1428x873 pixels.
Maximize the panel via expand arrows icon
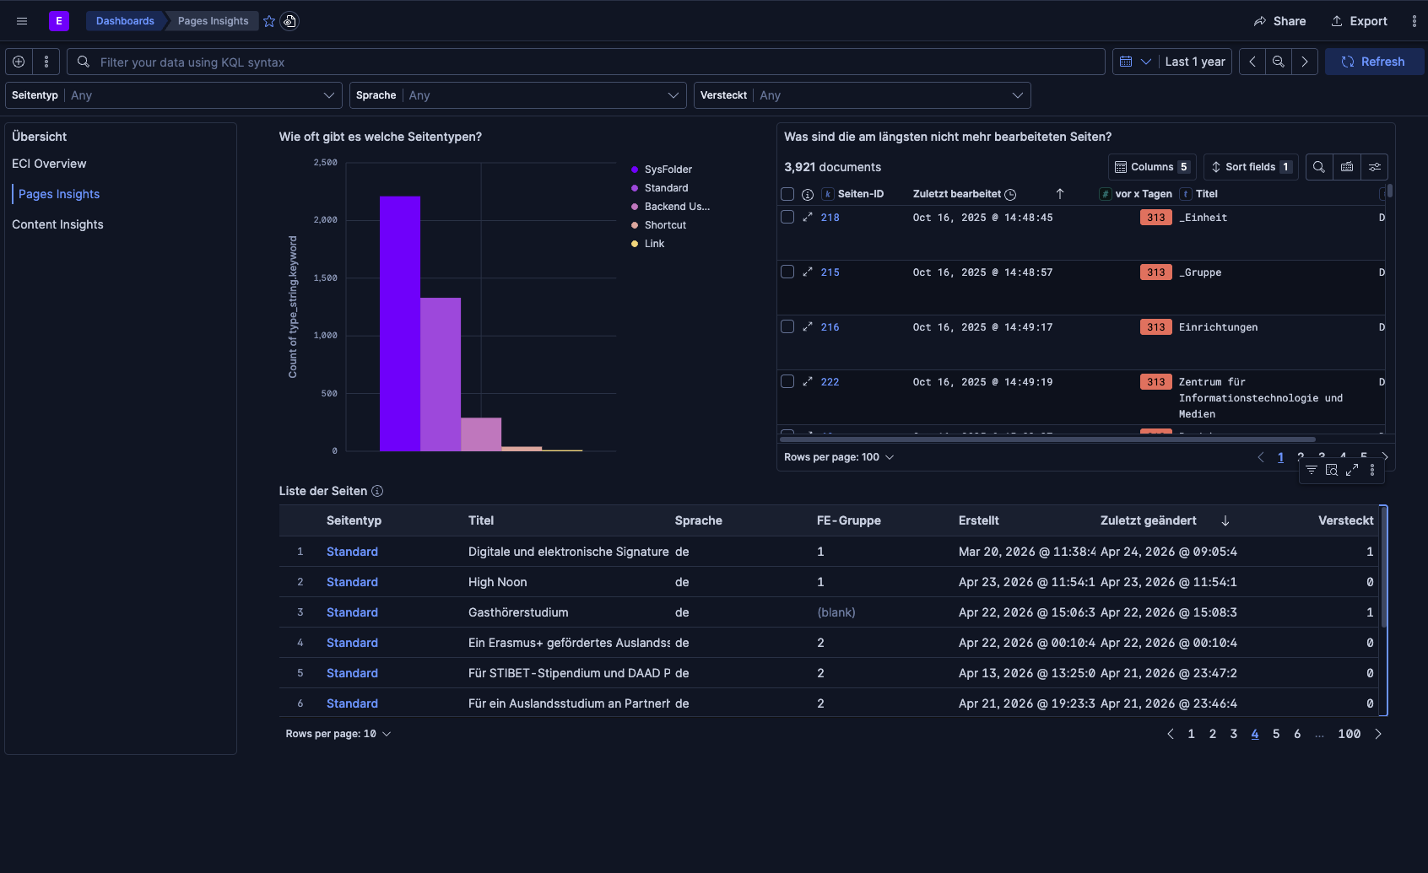click(1352, 470)
